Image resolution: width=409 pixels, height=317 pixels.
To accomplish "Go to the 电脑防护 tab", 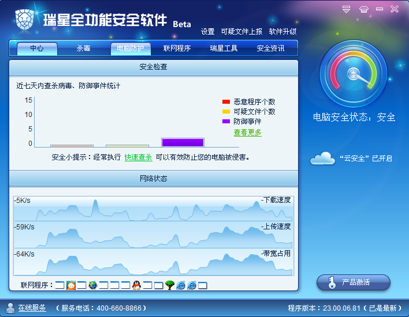I will click(x=131, y=48).
